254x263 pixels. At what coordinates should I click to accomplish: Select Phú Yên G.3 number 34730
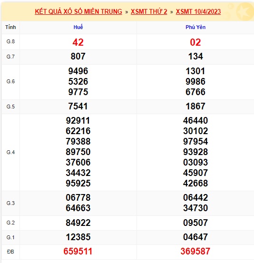tap(195, 208)
